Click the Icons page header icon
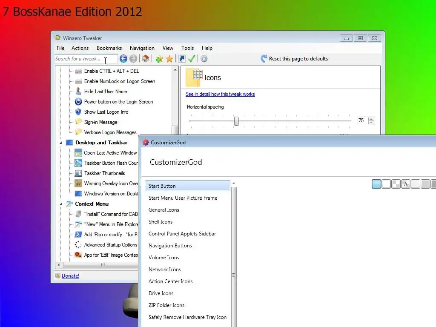The height and width of the screenshot is (327, 436). tap(194, 77)
